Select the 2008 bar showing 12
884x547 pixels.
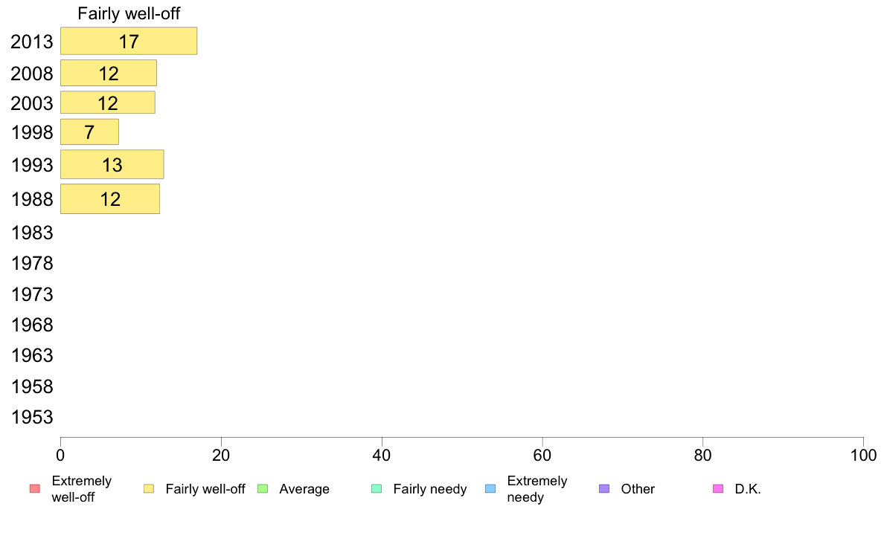coord(109,74)
